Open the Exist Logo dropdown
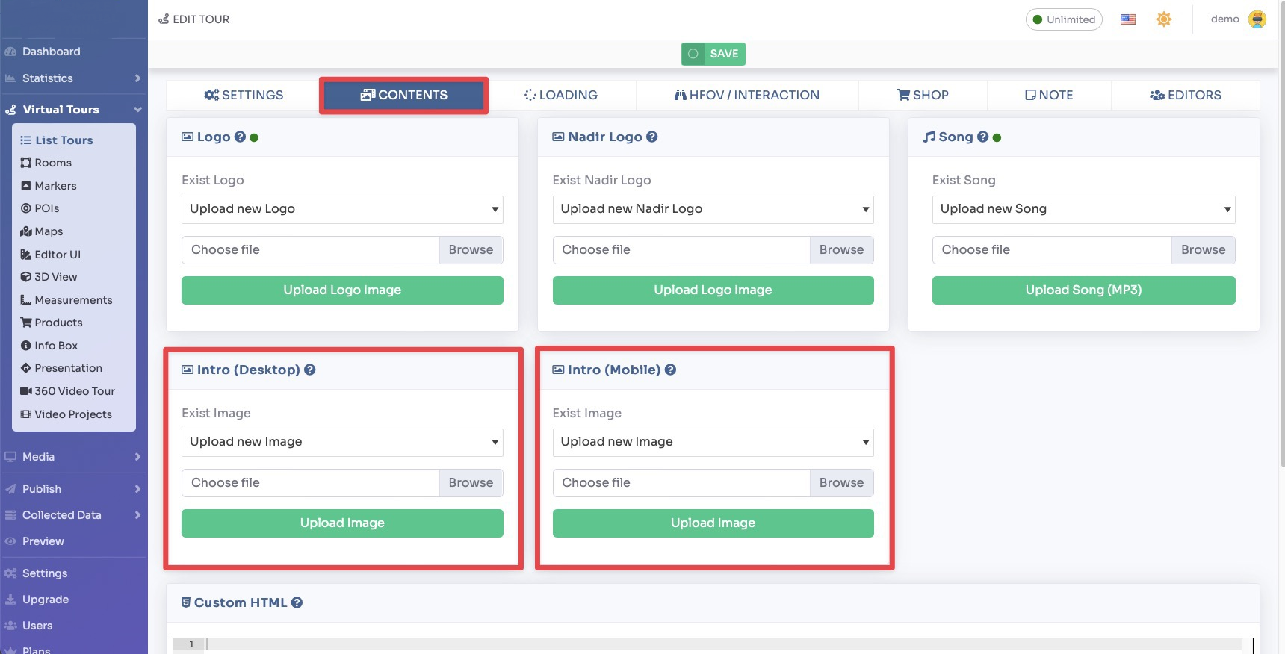This screenshot has width=1285, height=654. pos(342,210)
